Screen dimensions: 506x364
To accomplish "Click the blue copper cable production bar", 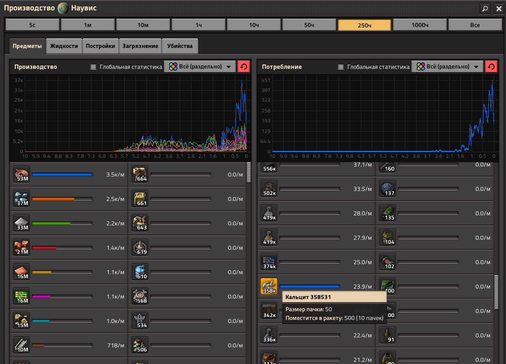I will (x=62, y=174).
